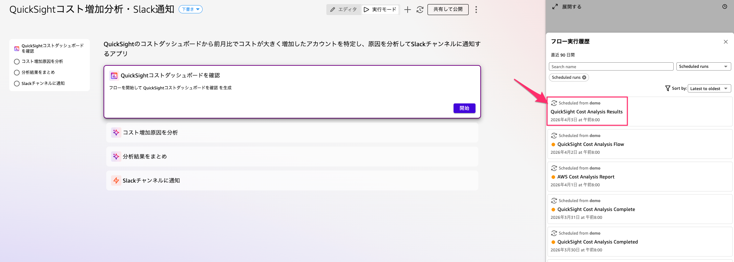Remove the Scheduled runs filter chip
Screen dimensions: 734x262
click(x=584, y=77)
